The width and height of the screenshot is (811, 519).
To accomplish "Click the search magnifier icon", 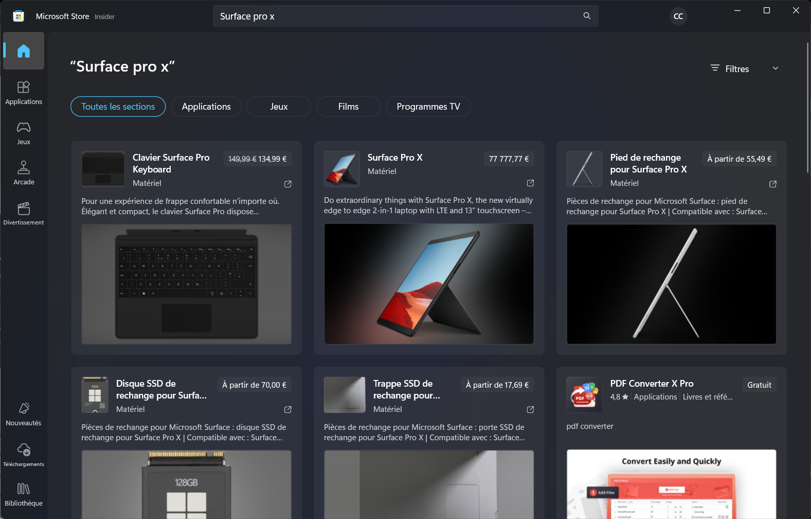I will coord(587,16).
